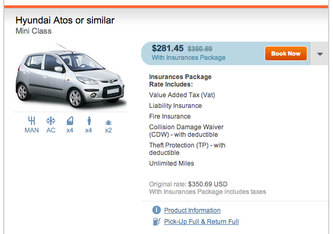
Task: Click the Mini Class subtitle
Action: 34,31
